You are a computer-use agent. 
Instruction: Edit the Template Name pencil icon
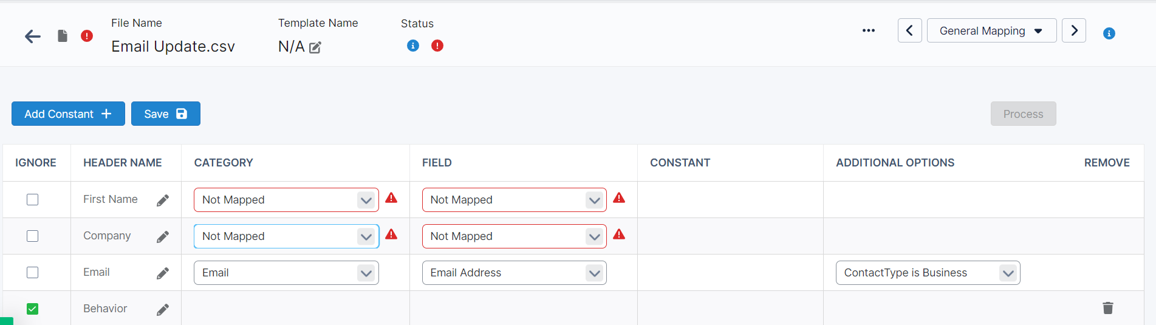(x=315, y=47)
